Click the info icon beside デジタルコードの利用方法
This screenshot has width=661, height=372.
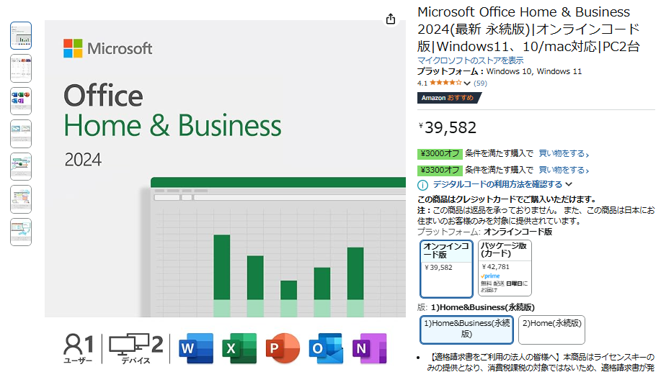[x=423, y=185]
